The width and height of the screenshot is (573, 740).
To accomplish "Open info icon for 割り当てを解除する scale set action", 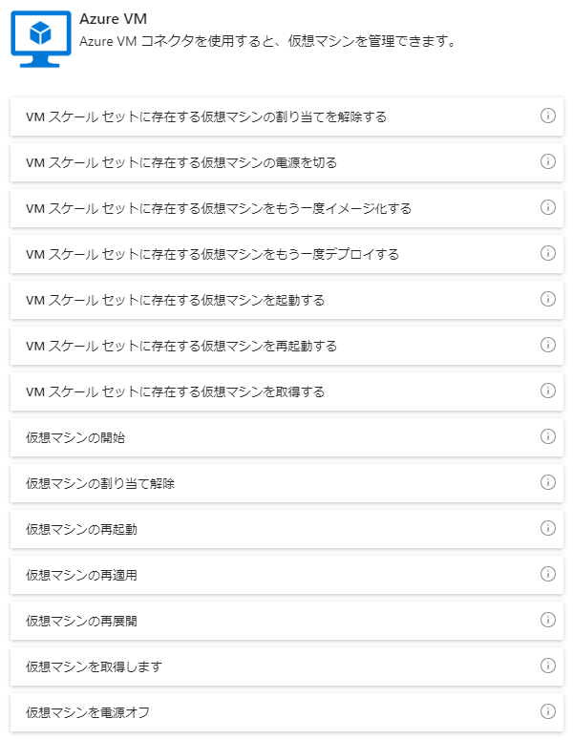I will click(547, 116).
